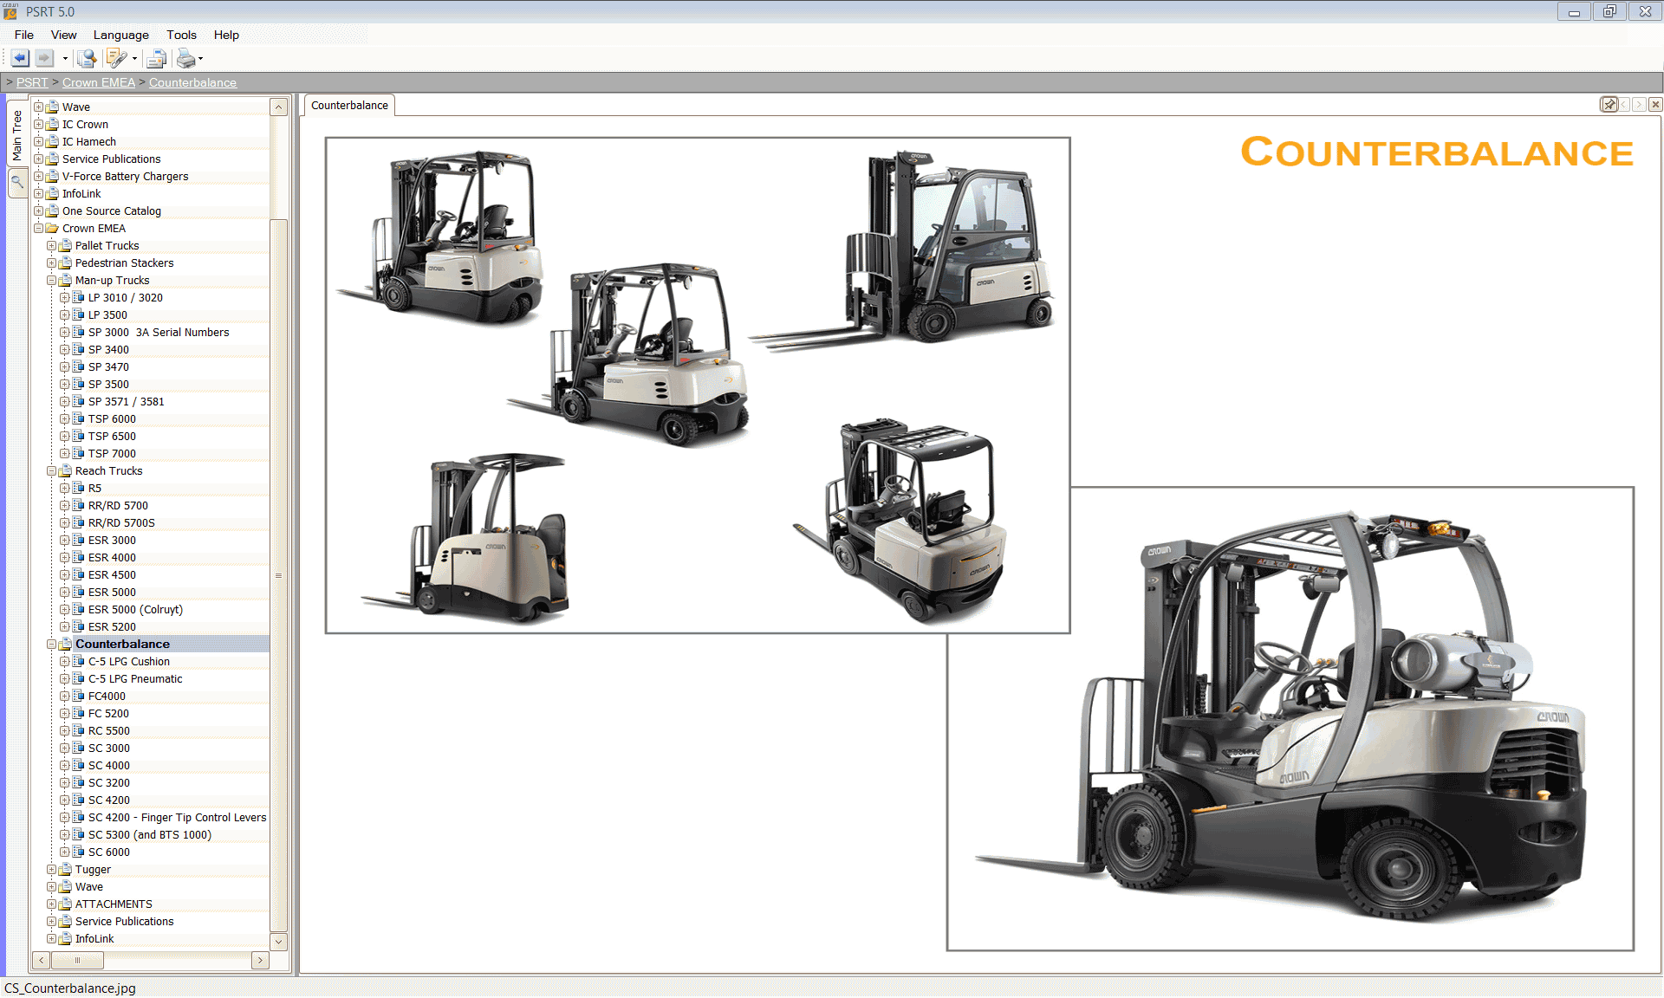The width and height of the screenshot is (1664, 998).
Task: Pin the Counterbalance tab with the pushpin icon
Action: tap(1610, 103)
